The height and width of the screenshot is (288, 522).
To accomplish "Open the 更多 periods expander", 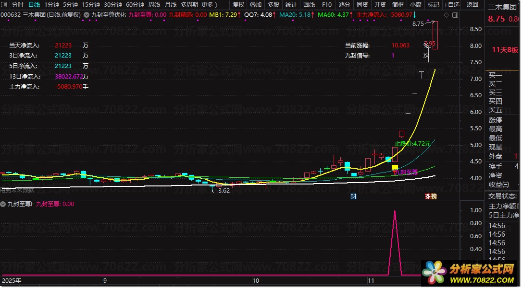I will click(x=210, y=5).
